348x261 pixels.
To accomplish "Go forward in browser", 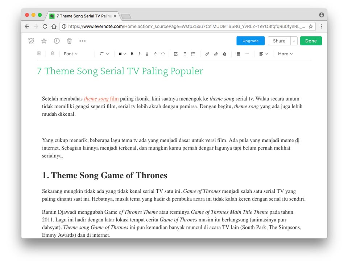I will click(36, 26).
